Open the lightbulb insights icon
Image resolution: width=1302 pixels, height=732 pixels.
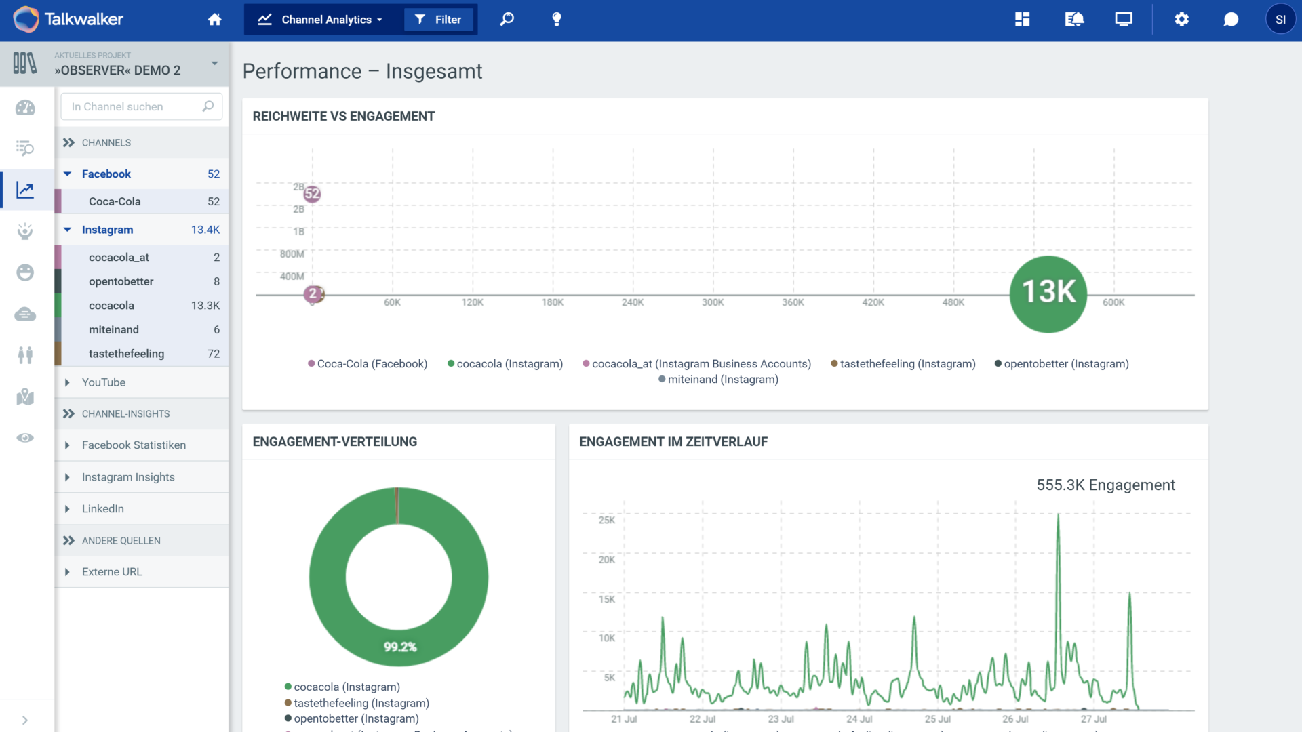tap(556, 19)
